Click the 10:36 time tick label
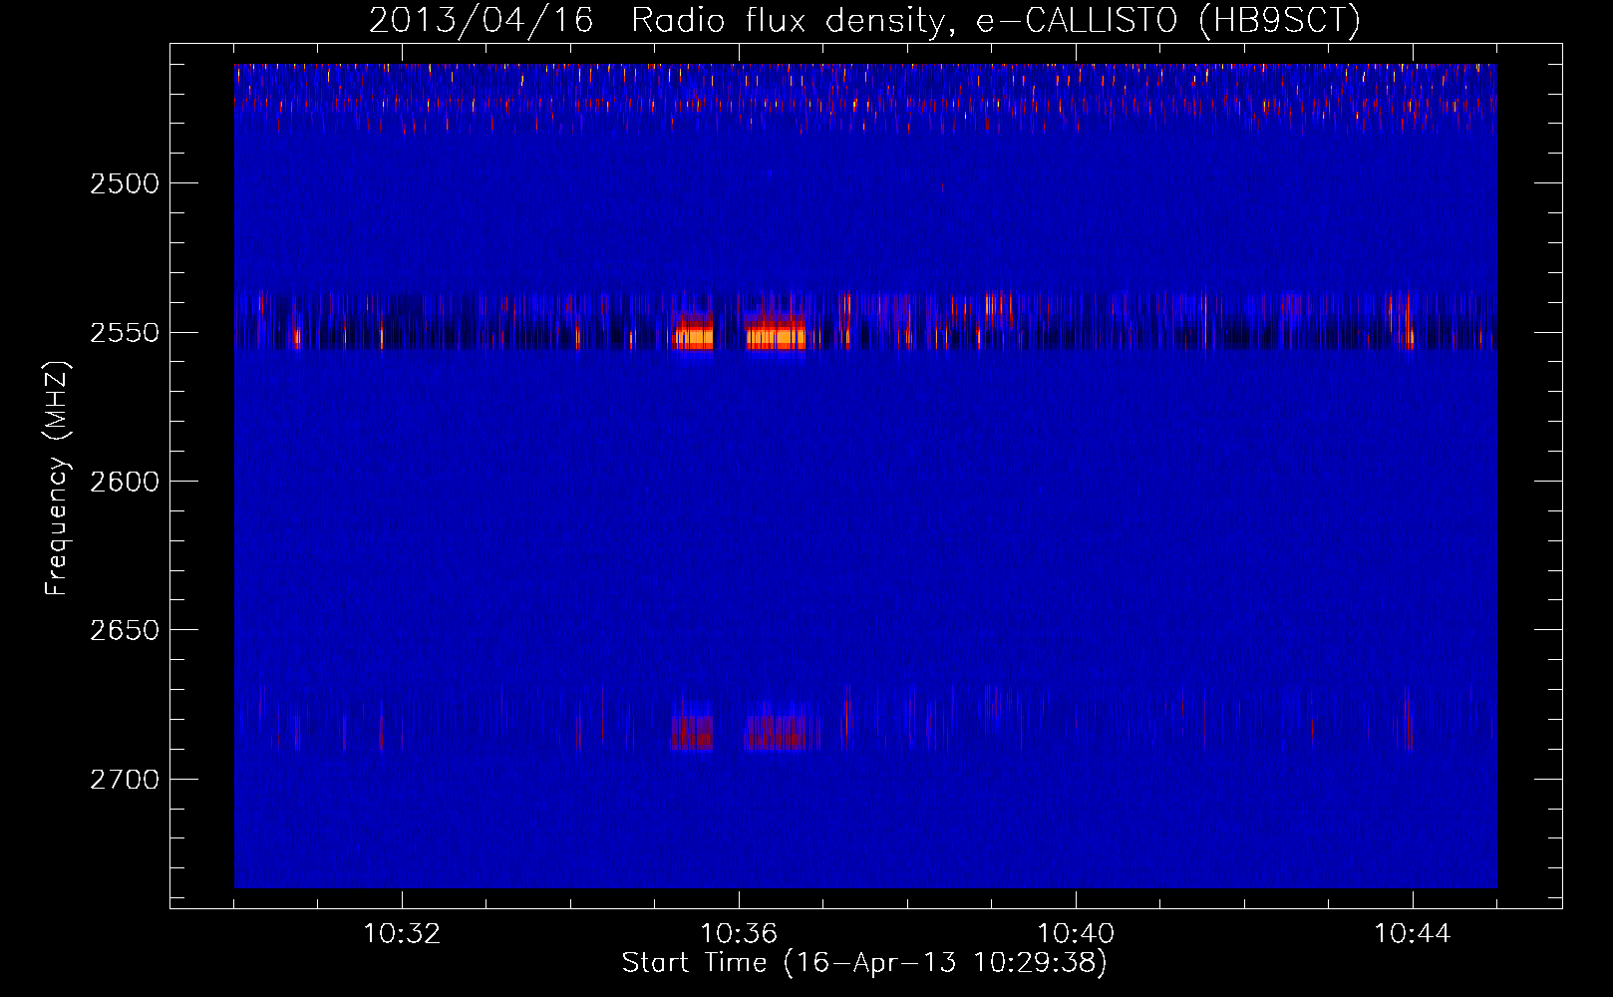 tap(739, 934)
